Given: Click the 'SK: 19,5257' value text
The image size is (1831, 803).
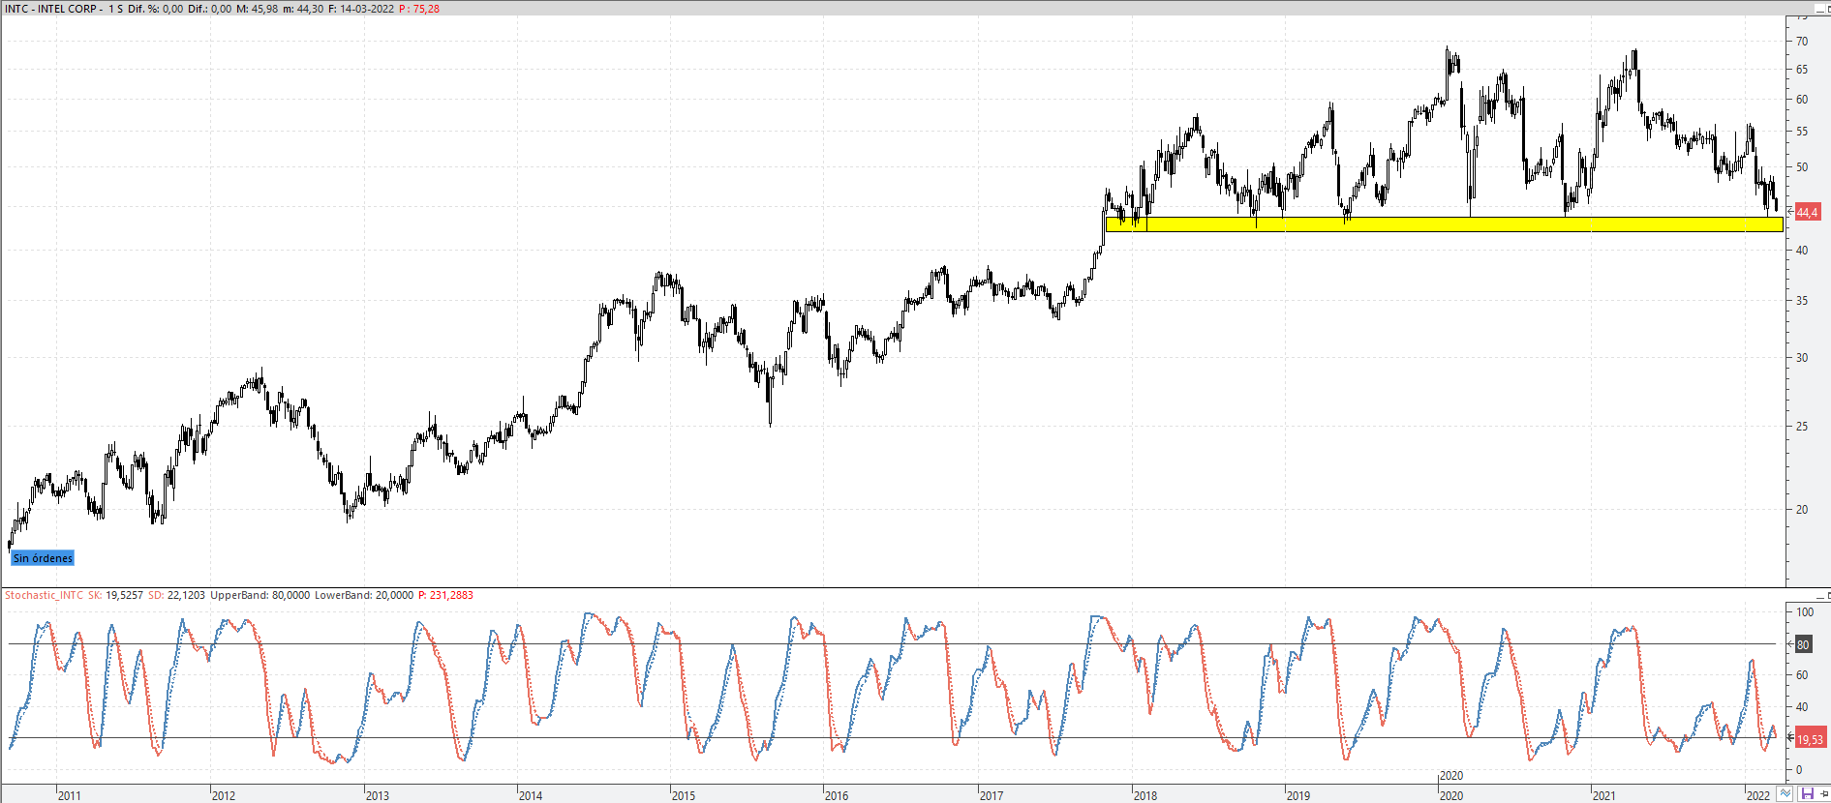Looking at the screenshot, I should (115, 595).
